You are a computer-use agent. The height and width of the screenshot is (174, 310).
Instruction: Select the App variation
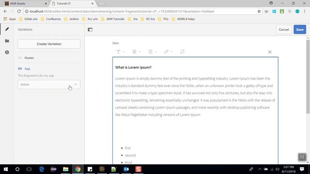click(27, 69)
